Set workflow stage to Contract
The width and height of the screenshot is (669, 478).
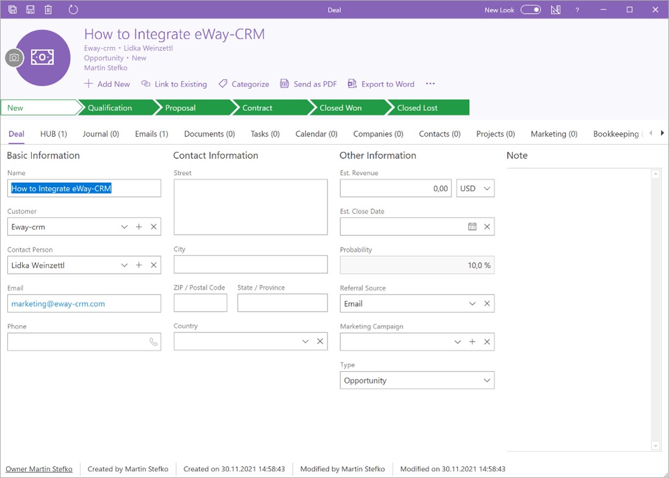pos(270,108)
